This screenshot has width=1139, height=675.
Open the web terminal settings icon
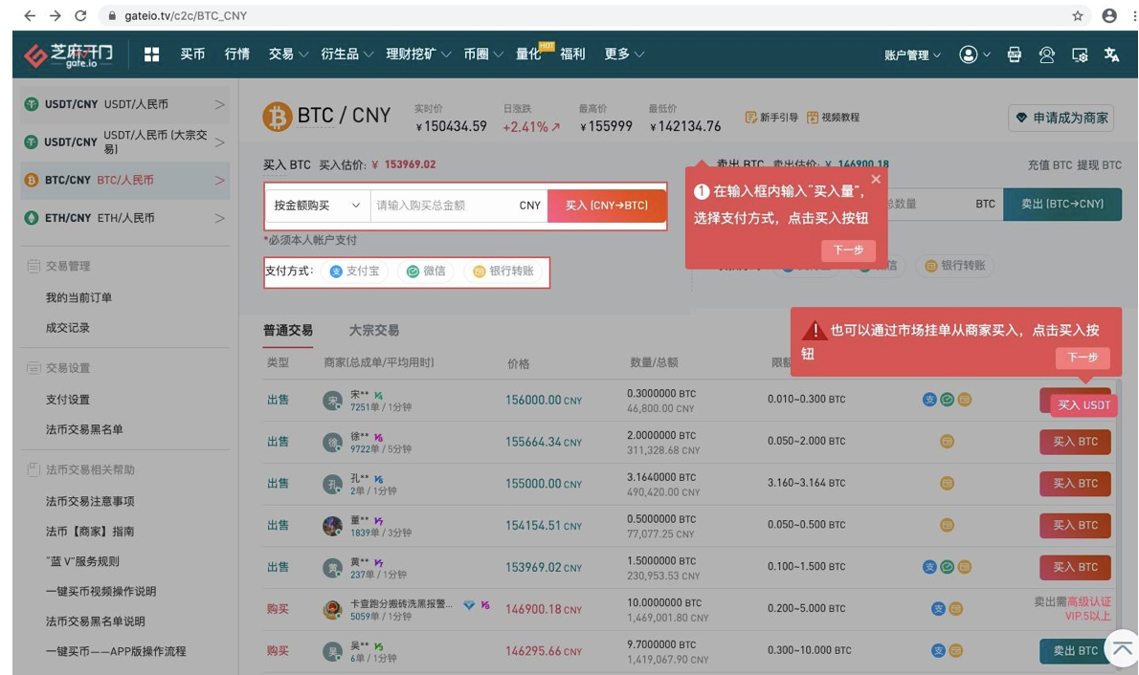tap(1080, 54)
